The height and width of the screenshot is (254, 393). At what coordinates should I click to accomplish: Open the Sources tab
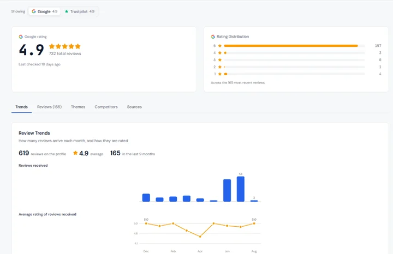134,107
